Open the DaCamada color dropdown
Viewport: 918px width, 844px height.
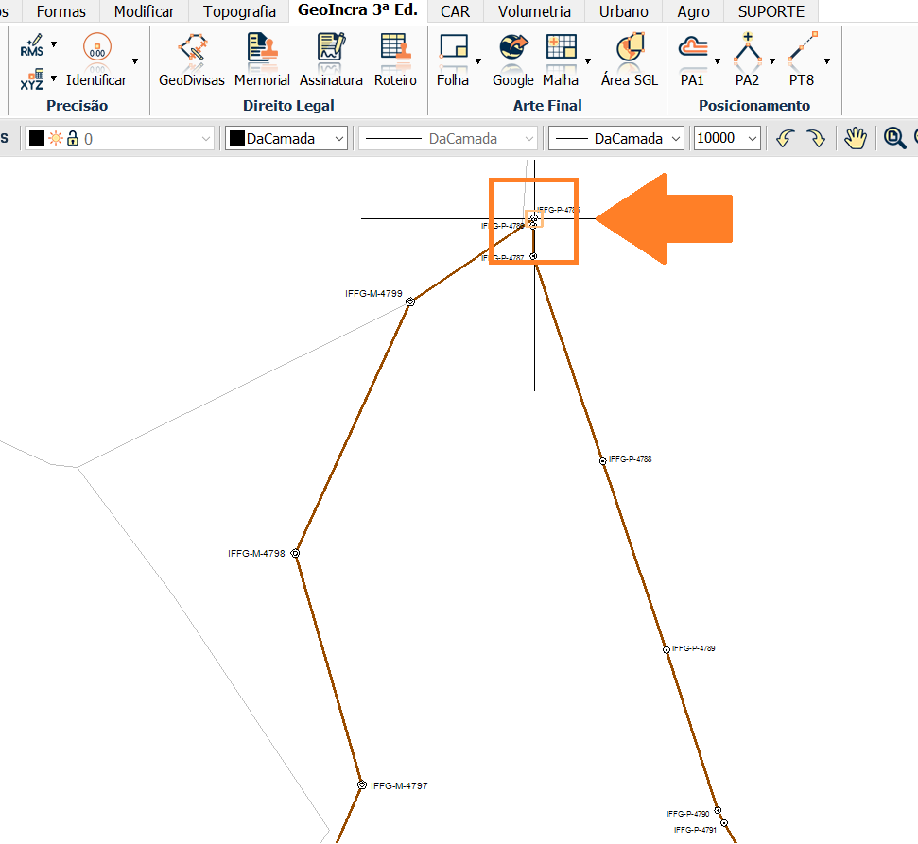(x=287, y=138)
